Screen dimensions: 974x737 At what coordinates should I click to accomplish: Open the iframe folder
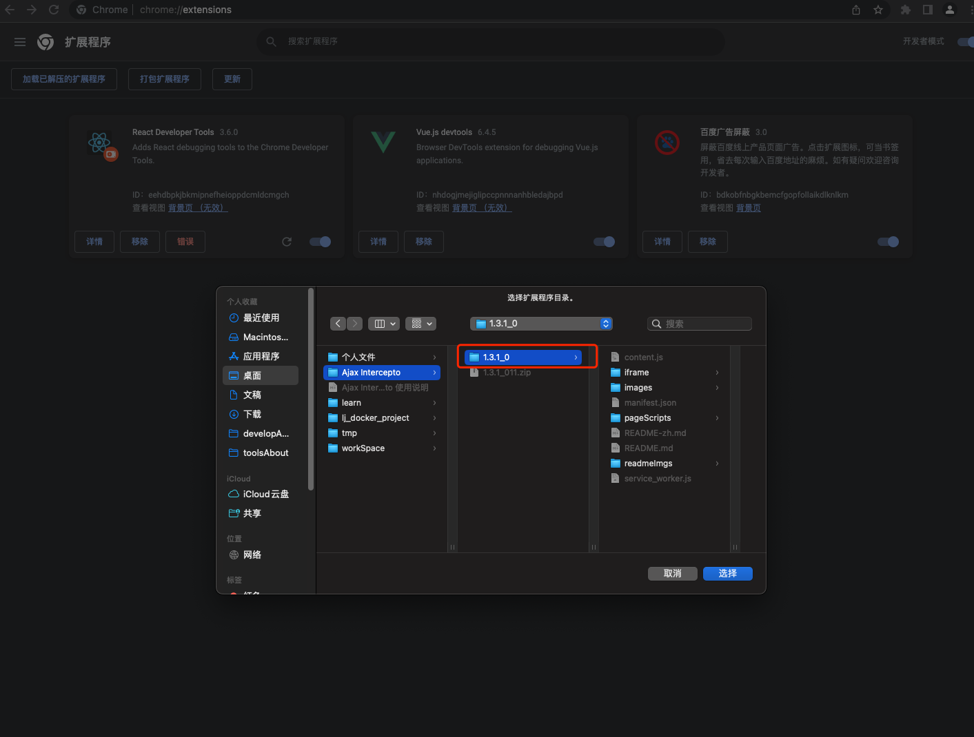click(x=664, y=373)
